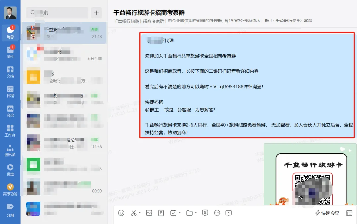Open the 消息 messages section
The image size is (357, 224).
pos(10,32)
